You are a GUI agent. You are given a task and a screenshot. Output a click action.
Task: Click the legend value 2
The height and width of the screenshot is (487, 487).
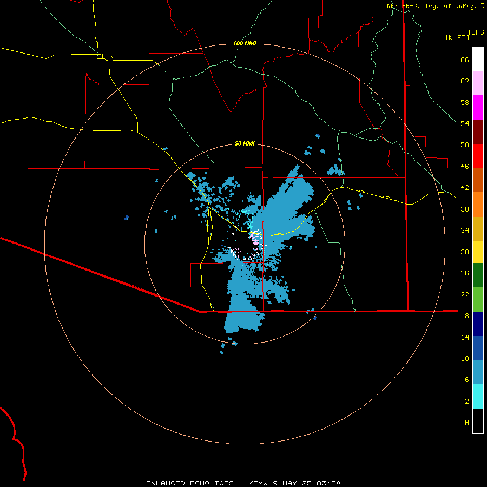467,402
